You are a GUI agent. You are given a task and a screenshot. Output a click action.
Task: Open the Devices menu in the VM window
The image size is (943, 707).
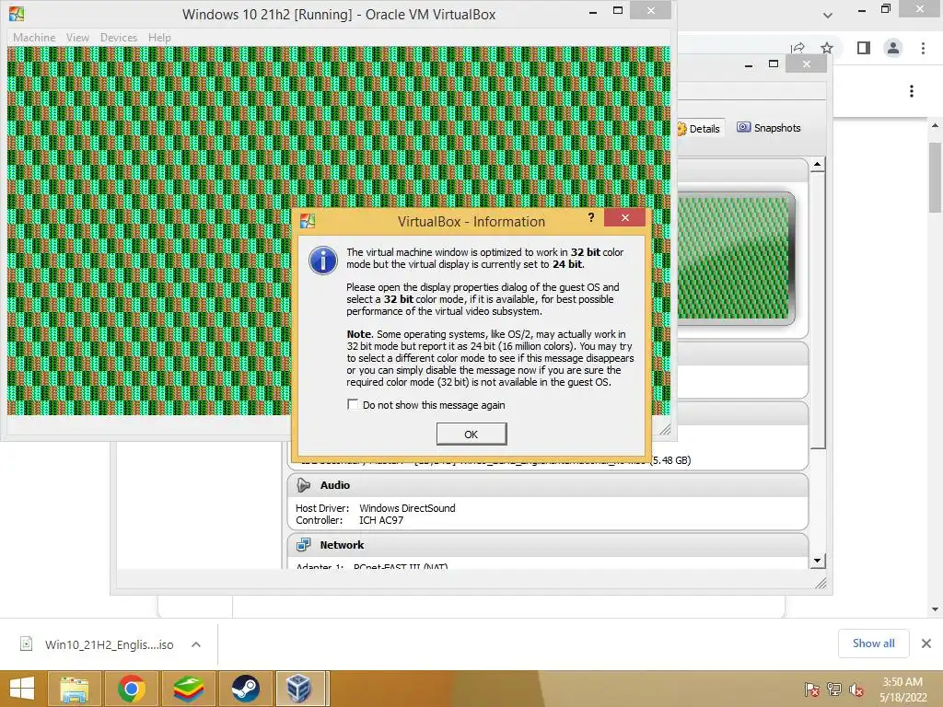tap(119, 37)
